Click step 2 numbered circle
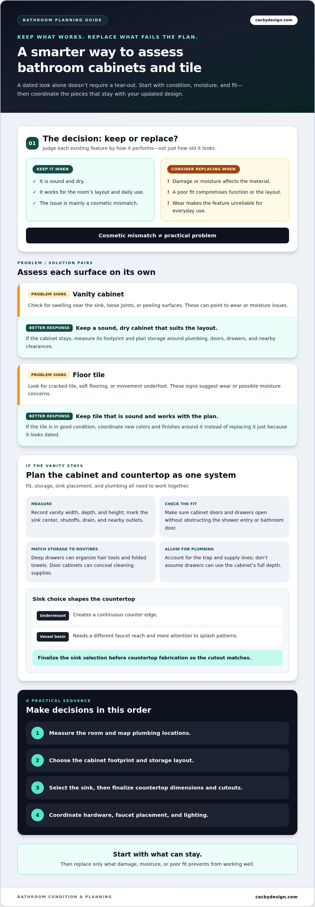This screenshot has height=907, width=315. tap(38, 761)
